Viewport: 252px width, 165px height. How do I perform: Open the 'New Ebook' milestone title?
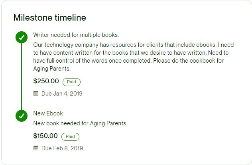(48, 113)
